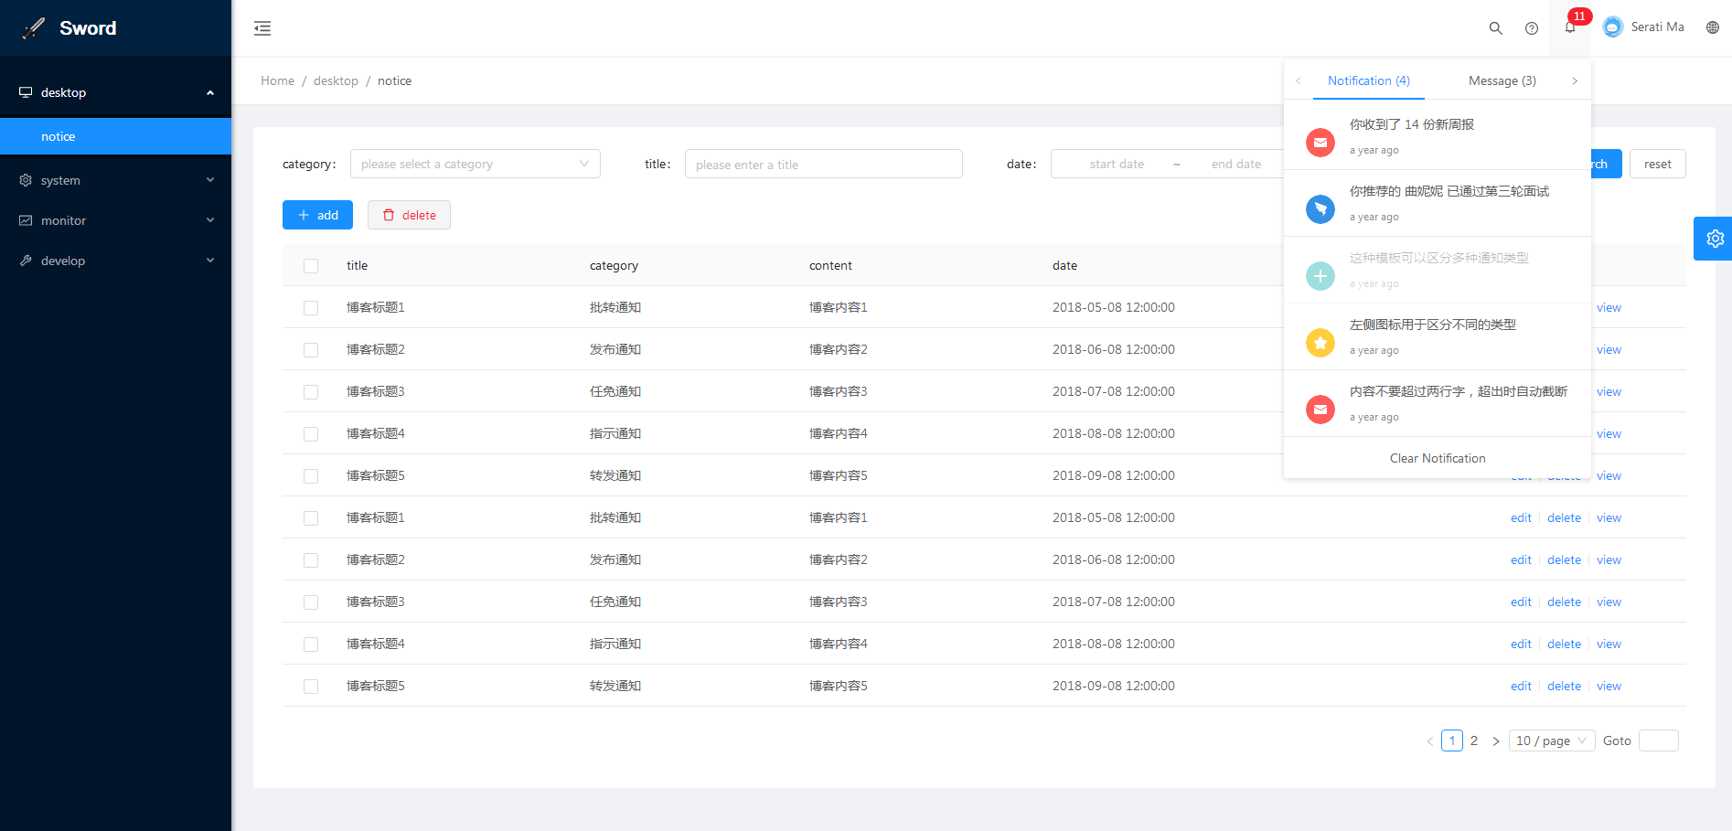Click Clear Notification in the popup

(1437, 458)
